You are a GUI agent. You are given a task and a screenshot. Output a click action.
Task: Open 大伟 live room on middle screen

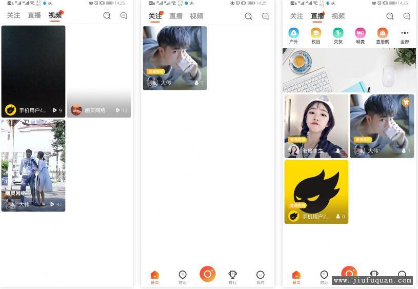175,58
